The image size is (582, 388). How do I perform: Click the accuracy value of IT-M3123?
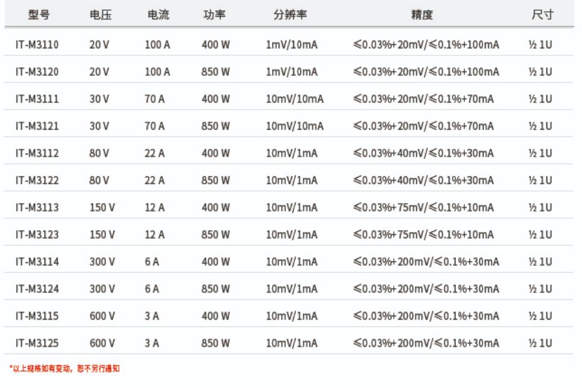tap(423, 235)
